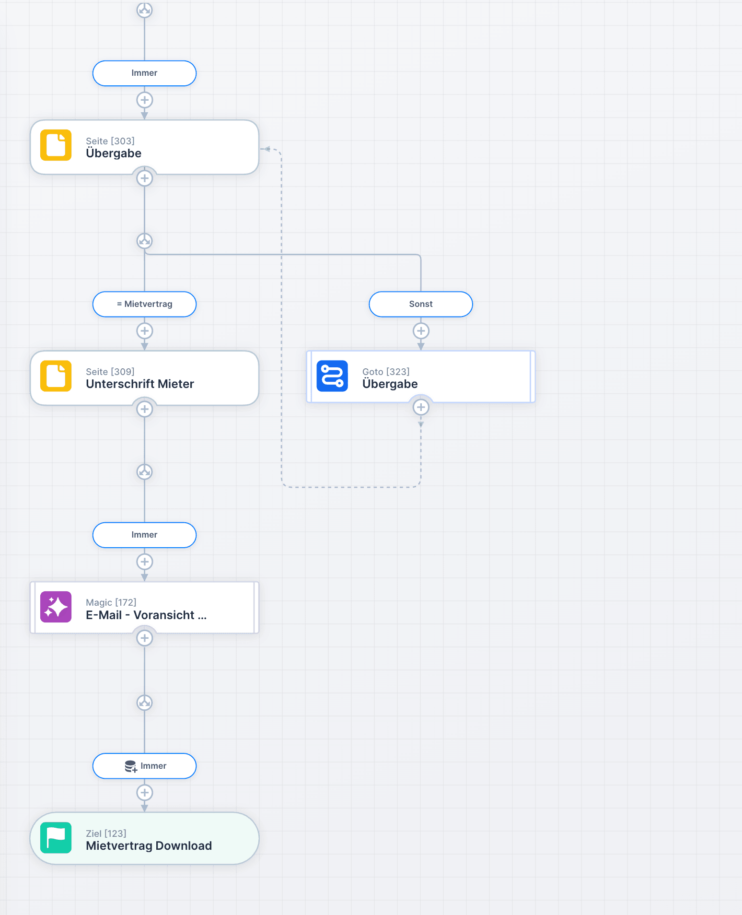Add step below = Mietvertrag condition
This screenshot has width=742, height=915.
(145, 331)
